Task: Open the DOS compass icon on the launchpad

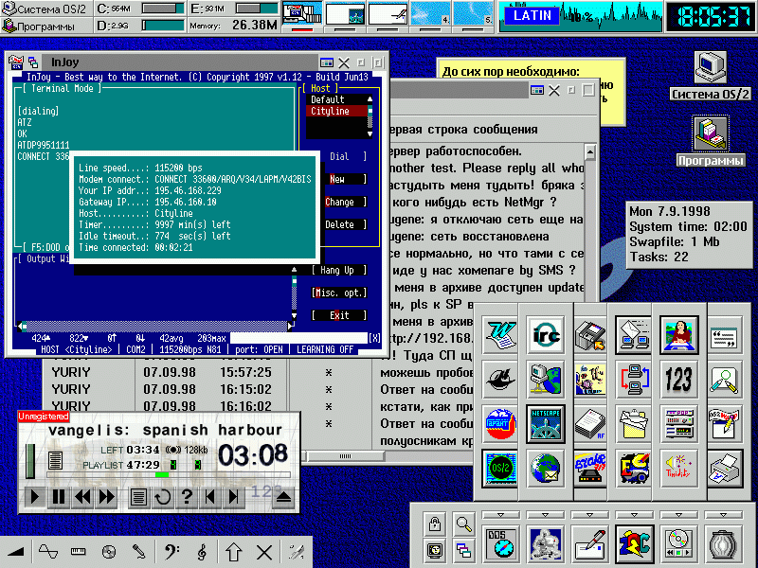Action: (500, 544)
